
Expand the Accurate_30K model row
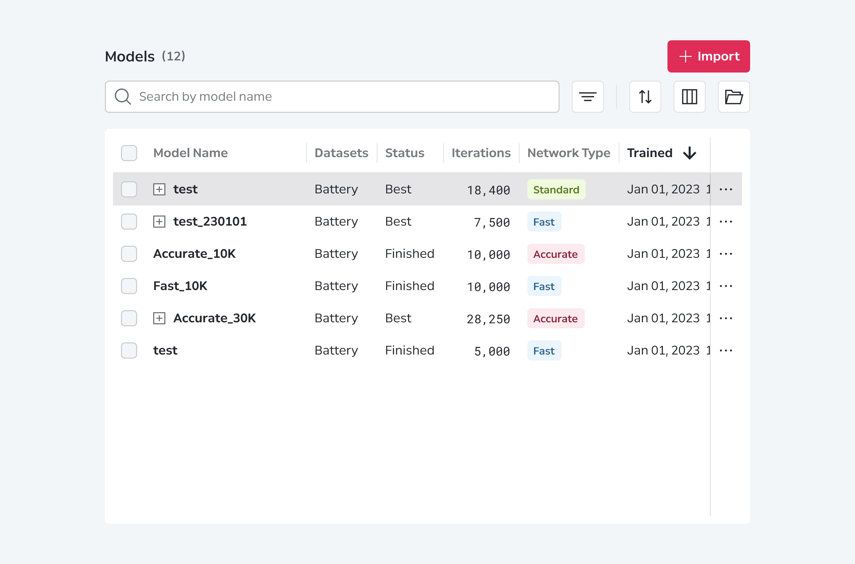159,318
